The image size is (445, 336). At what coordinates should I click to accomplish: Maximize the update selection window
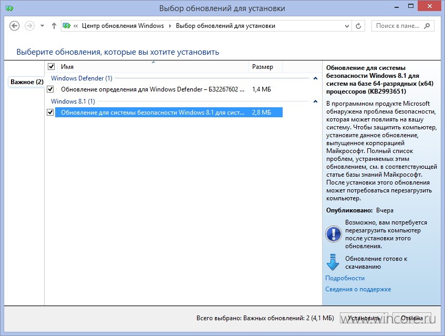pyautogui.click(x=411, y=6)
